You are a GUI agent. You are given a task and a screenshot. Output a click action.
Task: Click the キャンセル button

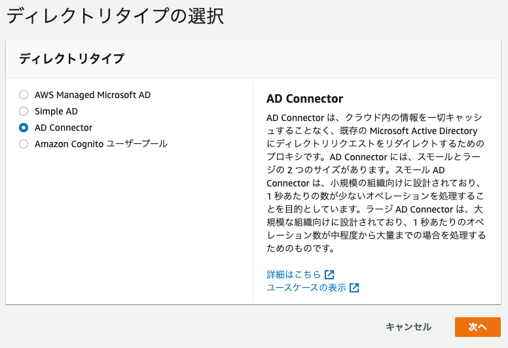(x=408, y=327)
